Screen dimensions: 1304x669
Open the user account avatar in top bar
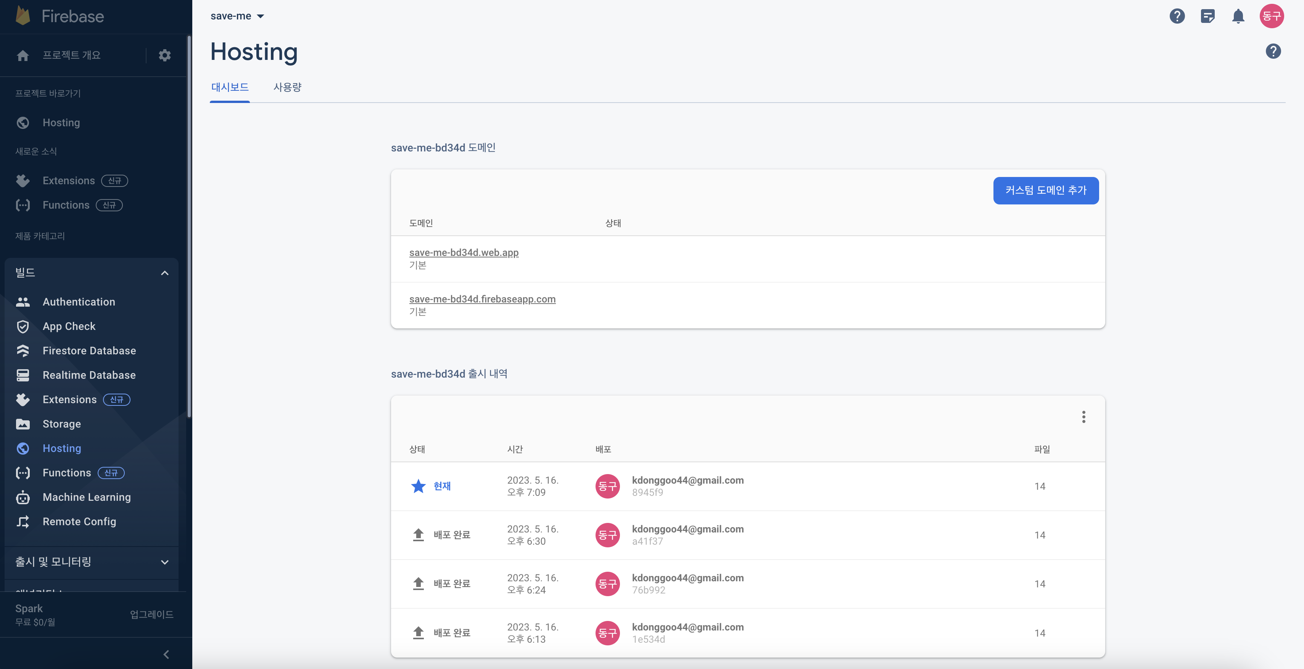coord(1272,16)
